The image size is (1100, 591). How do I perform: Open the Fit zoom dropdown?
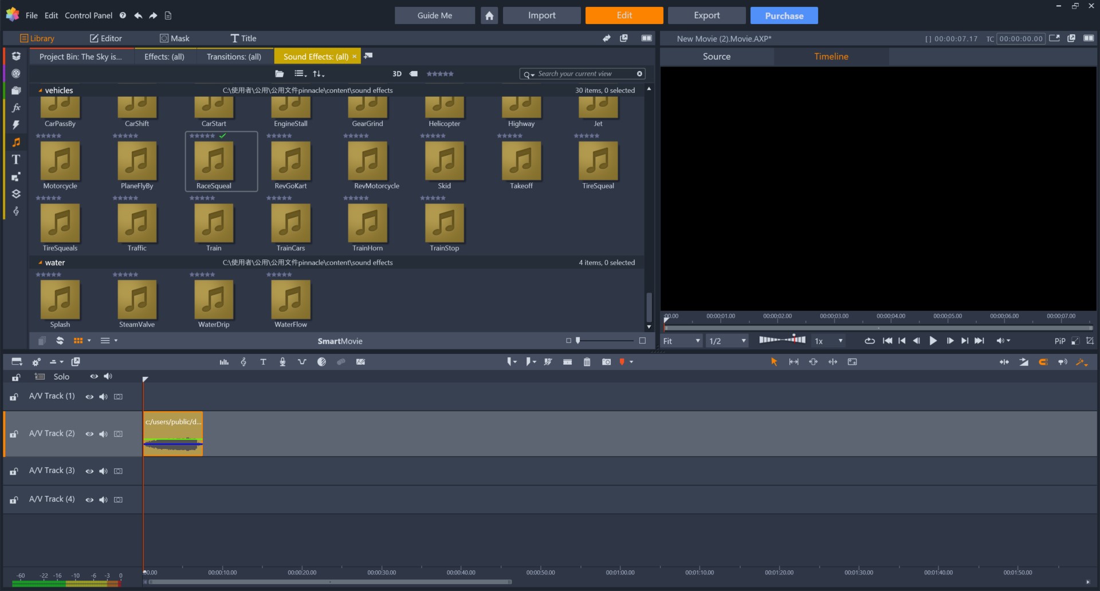682,341
